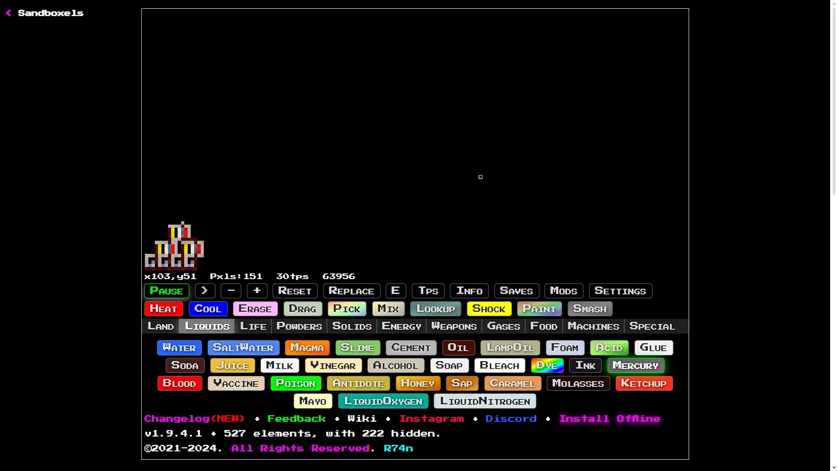The height and width of the screenshot is (471, 838).
Task: Open the Settings menu
Action: point(620,291)
